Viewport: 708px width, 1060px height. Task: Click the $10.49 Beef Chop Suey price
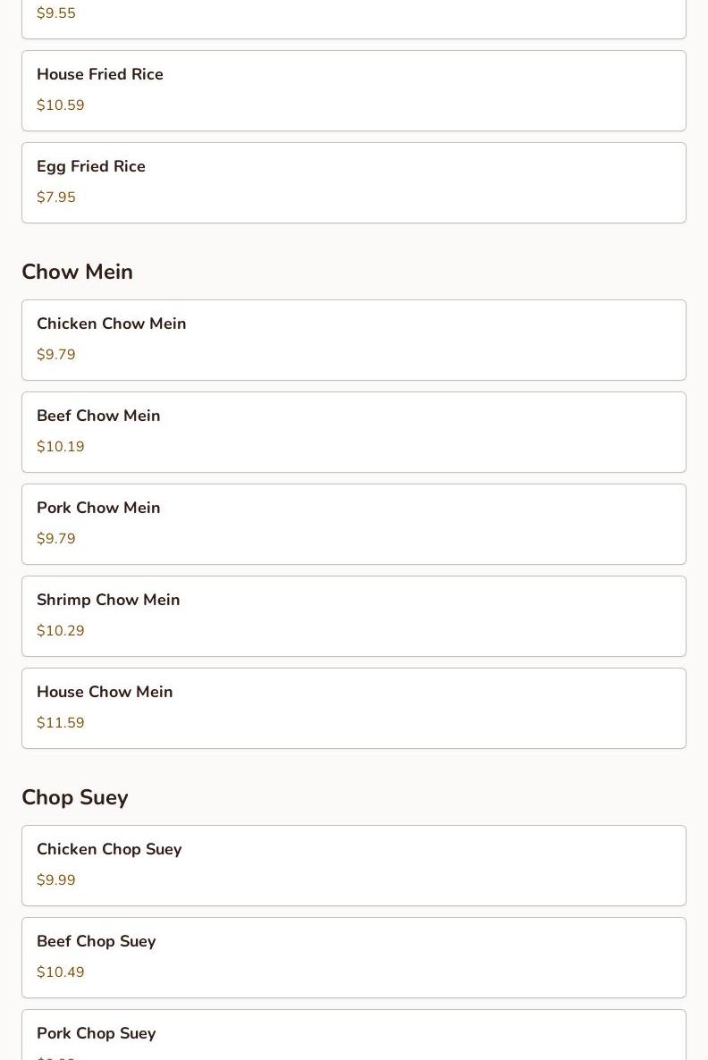pos(60,972)
